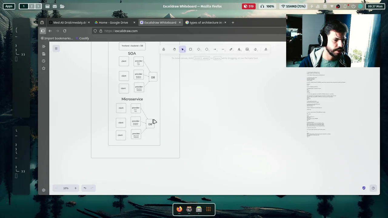Screen dimensions: 388x218
Task: Select the Rectangle shape tool
Action: pos(191,49)
